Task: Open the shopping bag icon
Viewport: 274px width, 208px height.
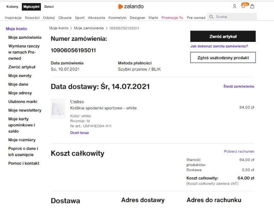Action: point(252,6)
